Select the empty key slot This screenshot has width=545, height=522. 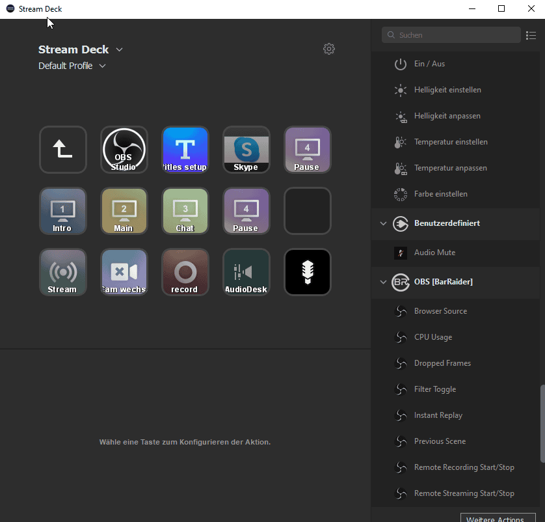click(x=308, y=211)
